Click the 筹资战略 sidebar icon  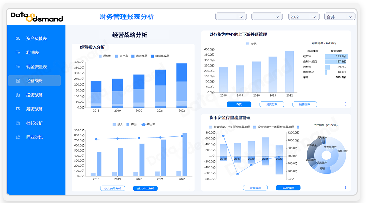(x=18, y=109)
